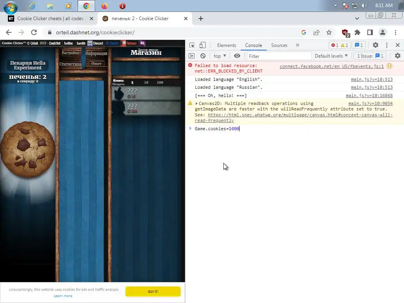Share this page icon
The height and width of the screenshot is (303, 404).
pyautogui.click(x=316, y=32)
